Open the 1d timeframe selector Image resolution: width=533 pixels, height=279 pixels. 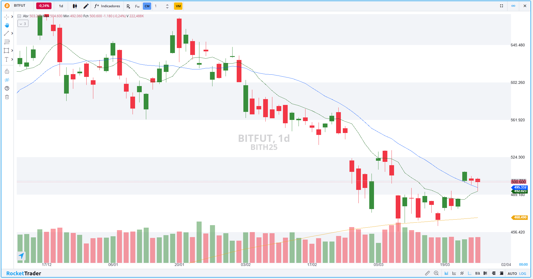coord(61,6)
